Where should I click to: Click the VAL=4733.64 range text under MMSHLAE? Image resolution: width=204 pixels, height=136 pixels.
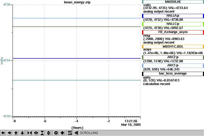[165, 8]
